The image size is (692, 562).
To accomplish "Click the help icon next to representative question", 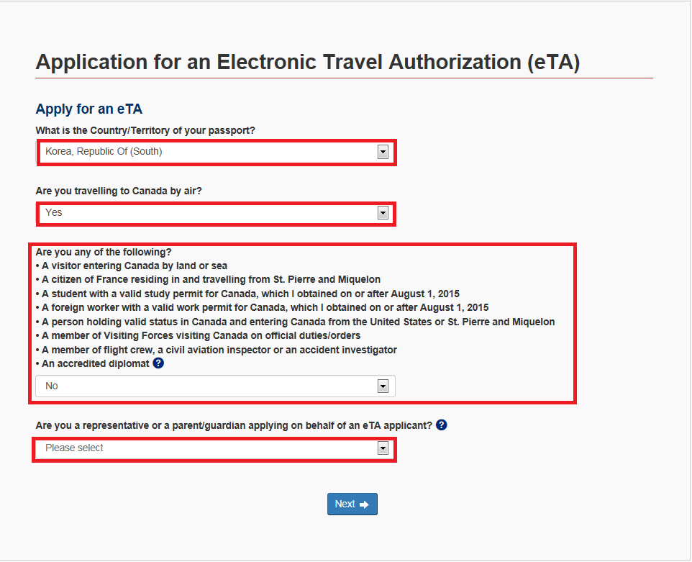I will (x=442, y=425).
